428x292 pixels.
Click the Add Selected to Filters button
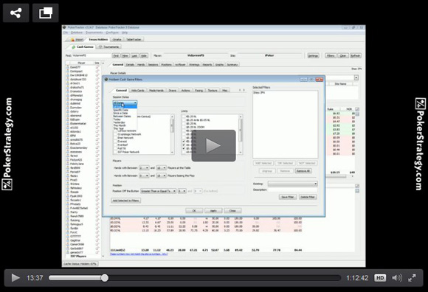pyautogui.click(x=126, y=201)
